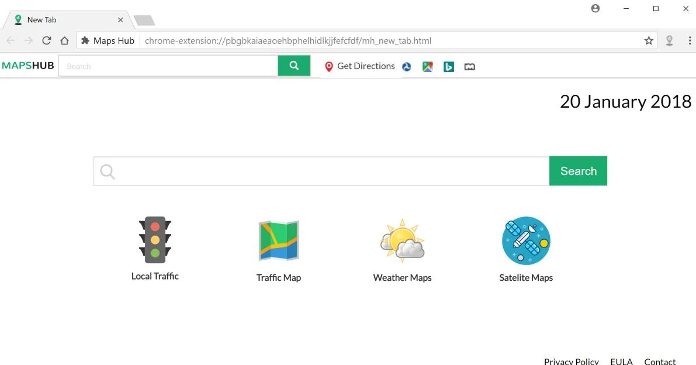This screenshot has height=365, width=696.
Task: Click the browser forward arrow
Action: pos(29,41)
